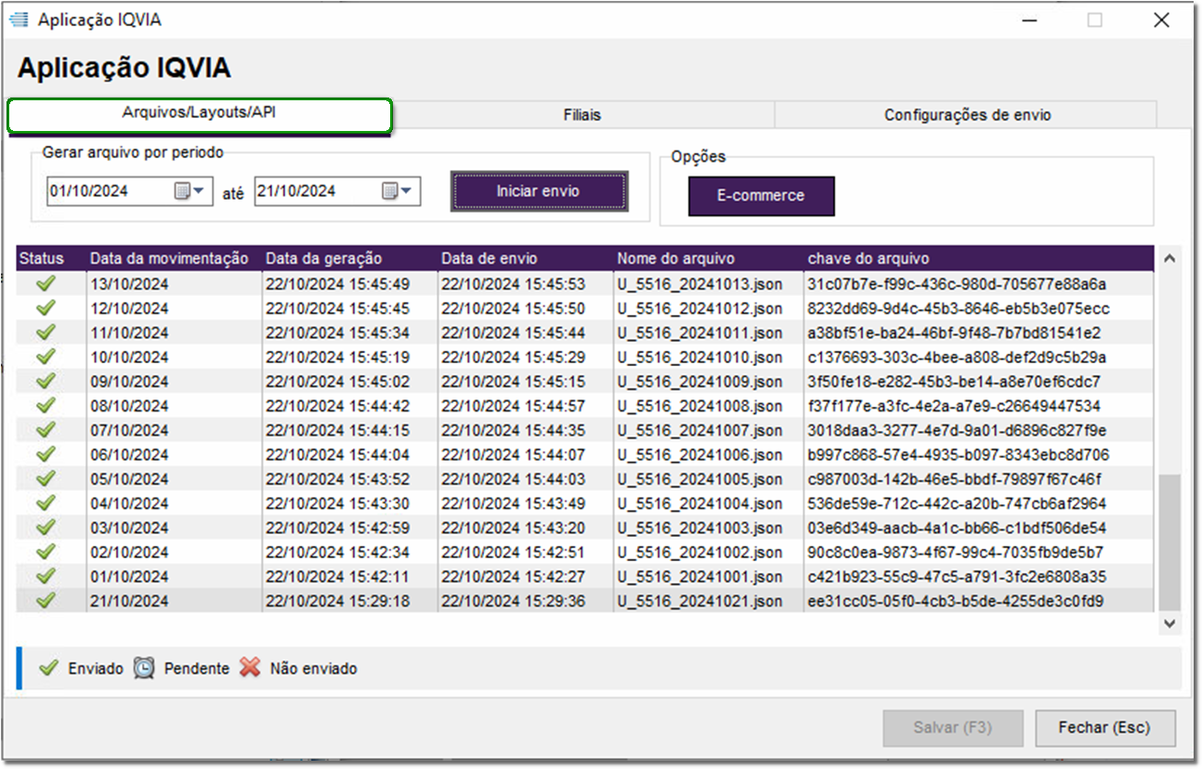Viewport: 1202px width, 769px height.
Task: Click the sent checkmark for 13/10/2024 row
Action: coord(46,283)
